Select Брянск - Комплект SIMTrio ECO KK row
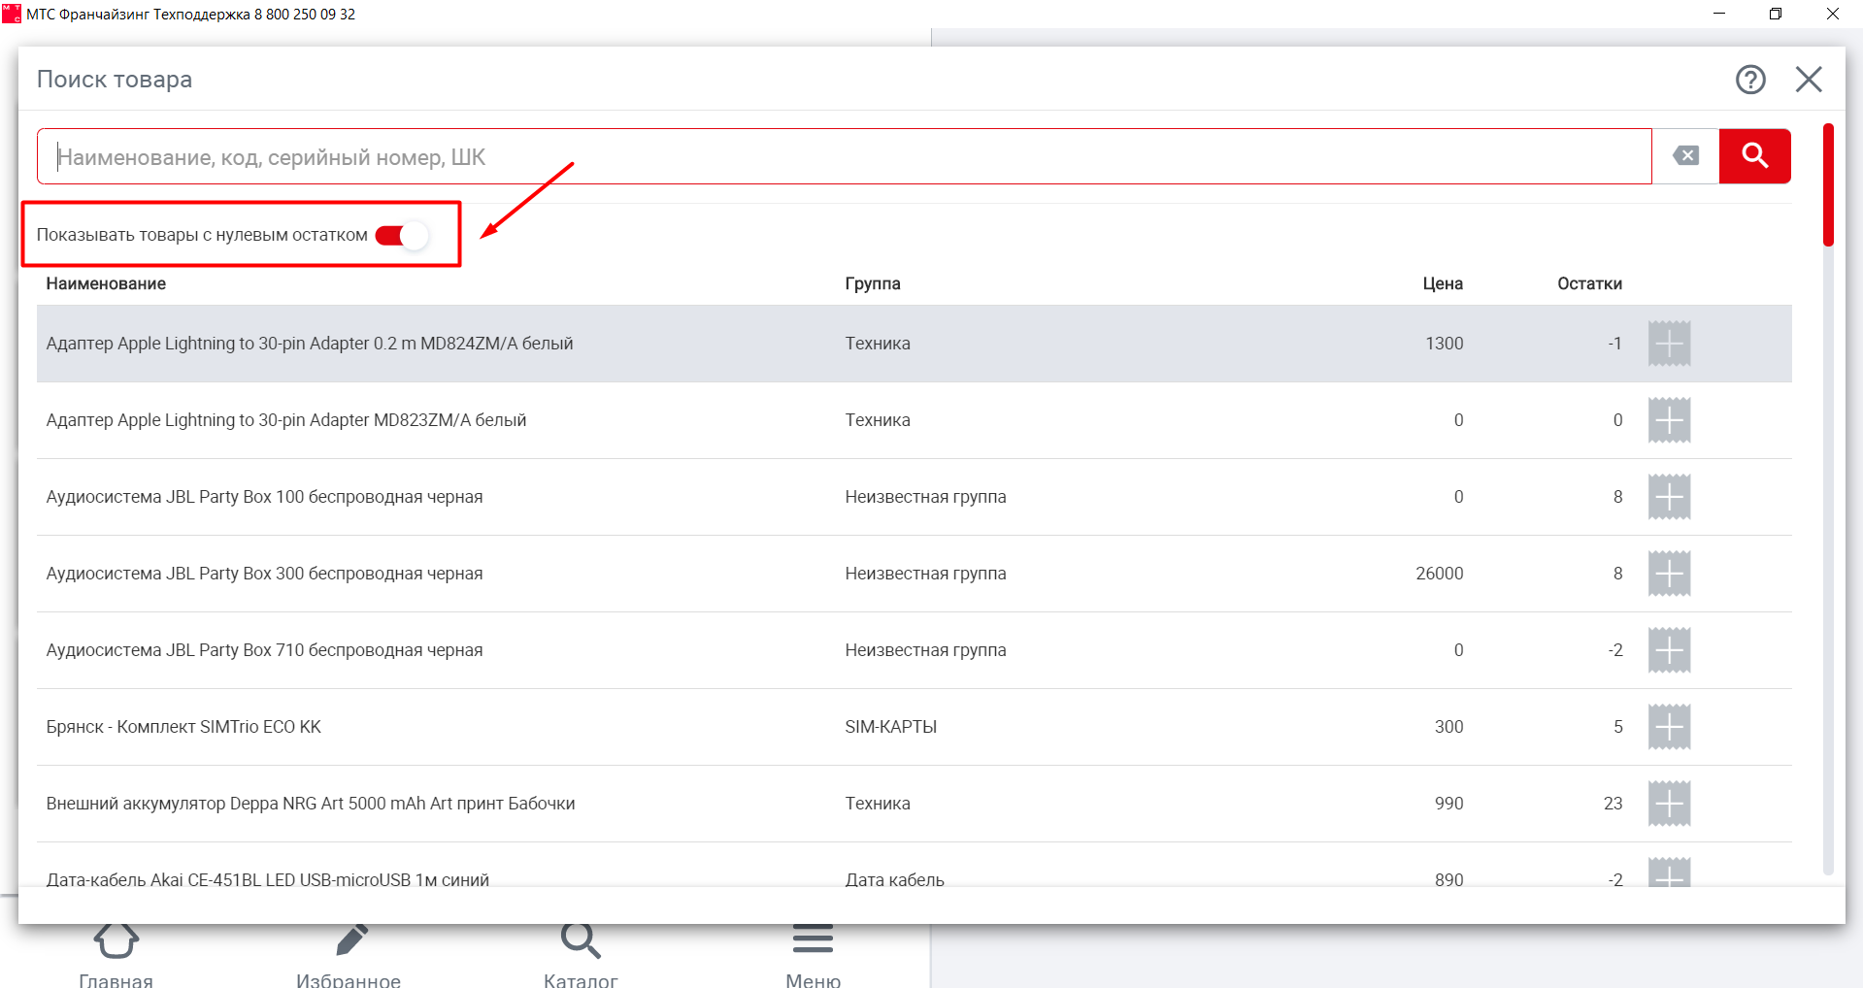1863x988 pixels. (915, 727)
